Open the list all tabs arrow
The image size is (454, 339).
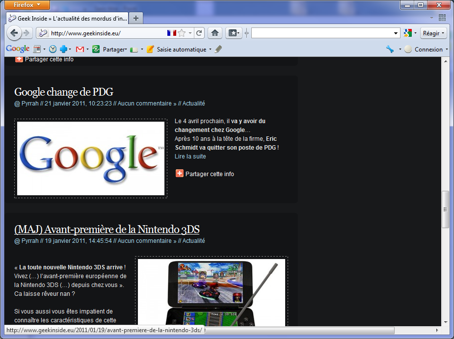click(432, 18)
